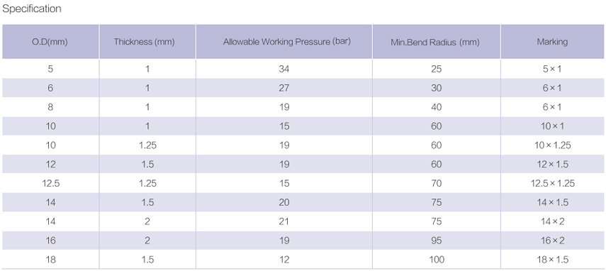The image size is (606, 271).
Task: Click the 34 bar pressure value
Action: click(284, 70)
